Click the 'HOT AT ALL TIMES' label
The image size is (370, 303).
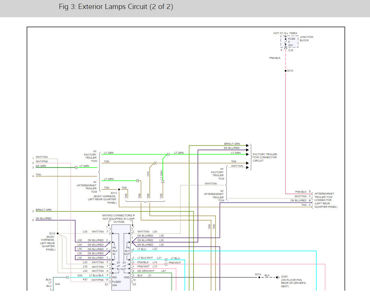(x=285, y=33)
